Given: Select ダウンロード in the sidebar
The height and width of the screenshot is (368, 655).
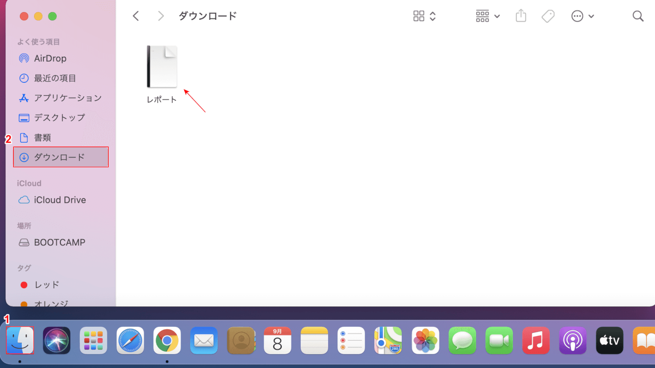Looking at the screenshot, I should (61, 157).
